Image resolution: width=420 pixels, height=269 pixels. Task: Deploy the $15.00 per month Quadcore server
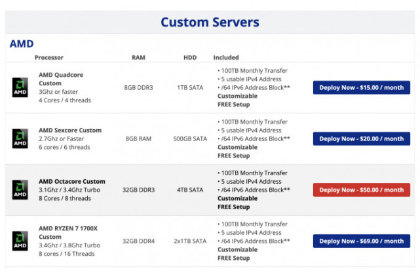(x=361, y=87)
